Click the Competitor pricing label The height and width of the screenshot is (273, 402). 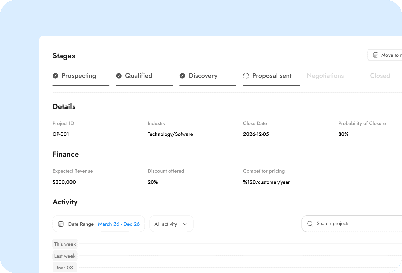point(264,171)
